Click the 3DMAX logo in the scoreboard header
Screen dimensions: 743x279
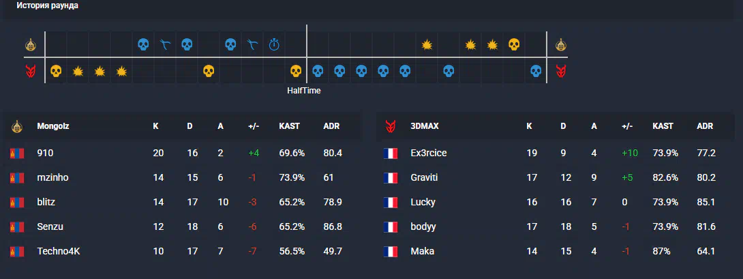tap(391, 127)
